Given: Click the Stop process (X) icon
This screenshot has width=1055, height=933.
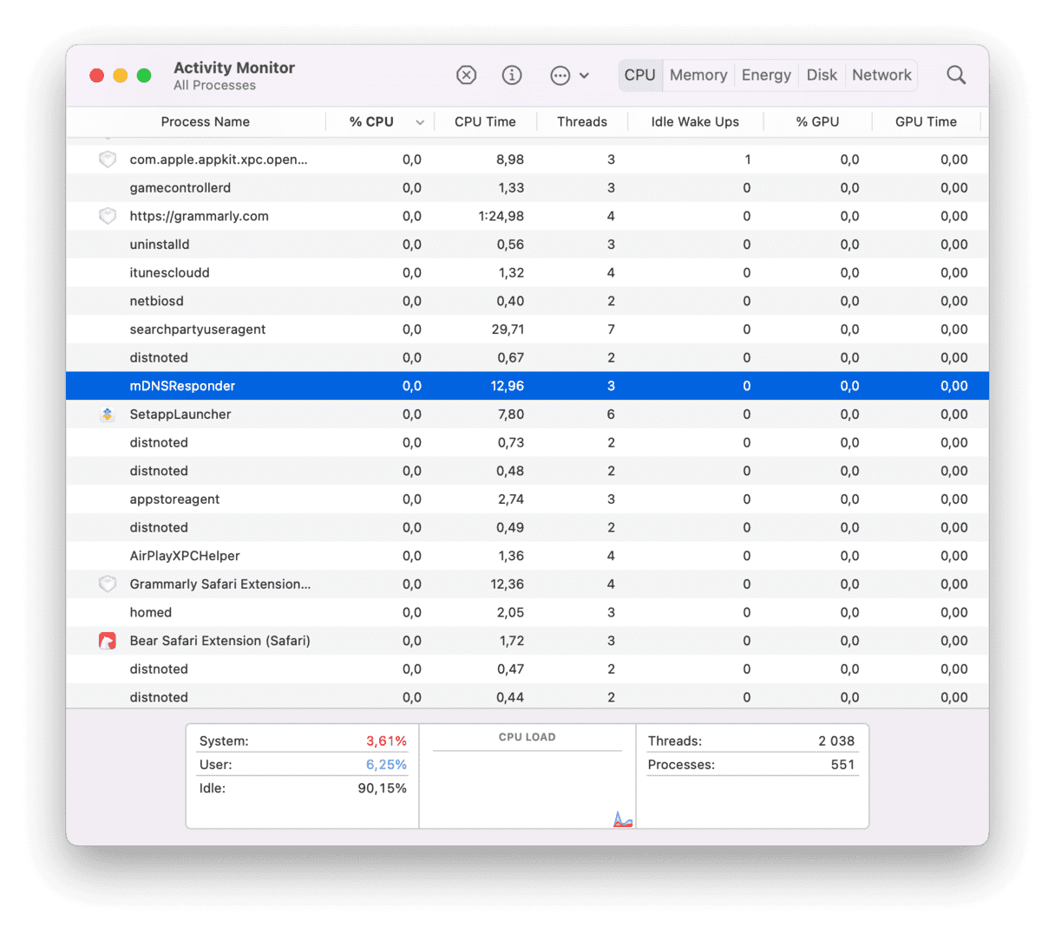Looking at the screenshot, I should [x=467, y=75].
